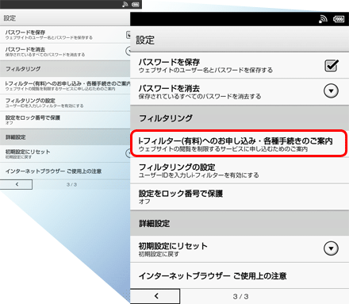
Task: Click the 詳細設定 section header in front screen
Action: 240,223
